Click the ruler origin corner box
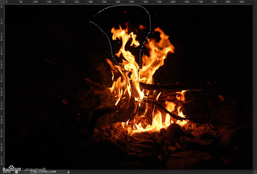Image resolution: width=257 pixels, height=174 pixels. [2, 2]
